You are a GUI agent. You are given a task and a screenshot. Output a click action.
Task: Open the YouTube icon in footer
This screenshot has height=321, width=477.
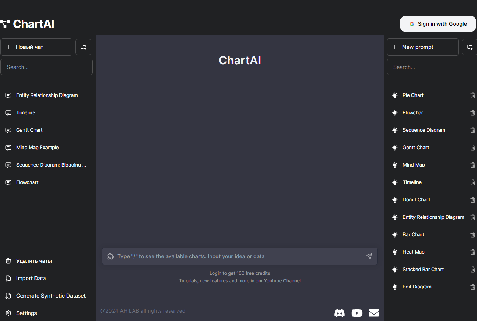point(357,313)
